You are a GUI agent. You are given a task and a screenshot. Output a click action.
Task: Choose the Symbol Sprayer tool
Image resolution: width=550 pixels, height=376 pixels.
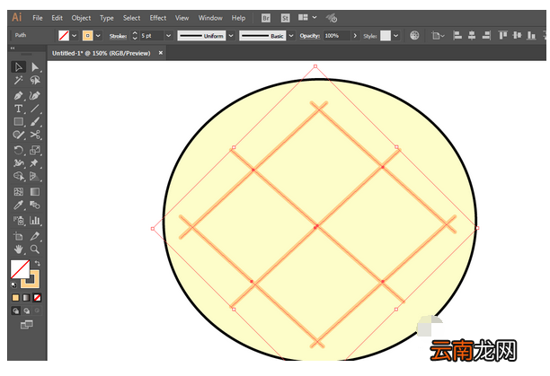point(19,221)
